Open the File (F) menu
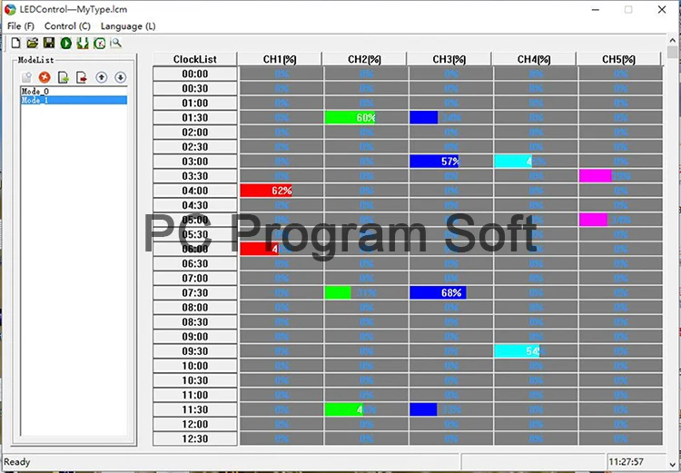 [21, 26]
